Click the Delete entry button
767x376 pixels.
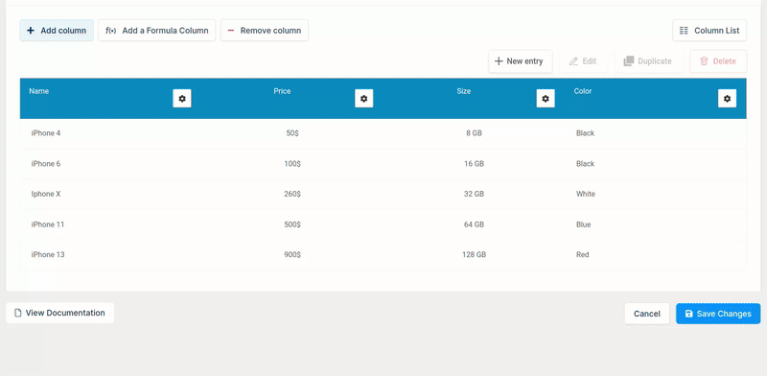pyautogui.click(x=718, y=61)
